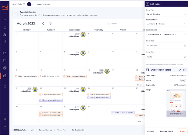
Task: Click the email design preview thumbnail
Action: point(176,103)
